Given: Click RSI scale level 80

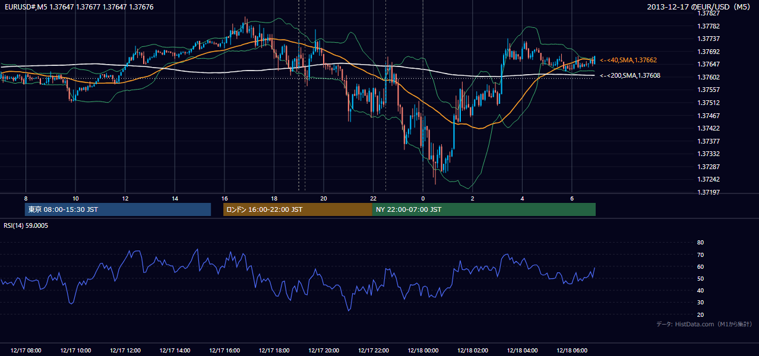Looking at the screenshot, I should [700, 243].
